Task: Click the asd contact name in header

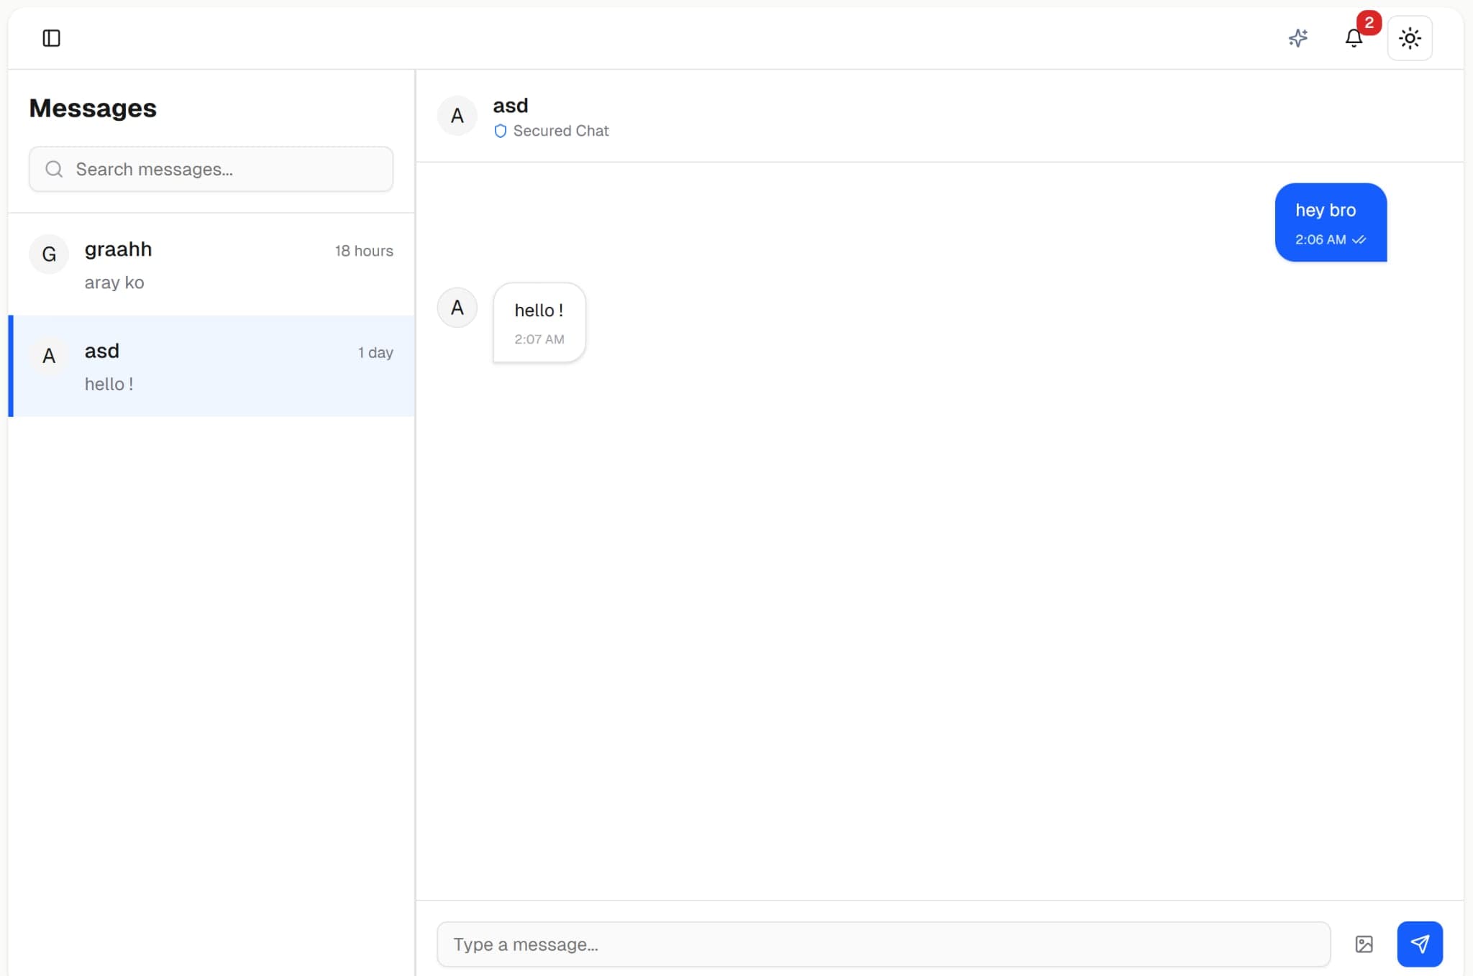Action: [510, 105]
